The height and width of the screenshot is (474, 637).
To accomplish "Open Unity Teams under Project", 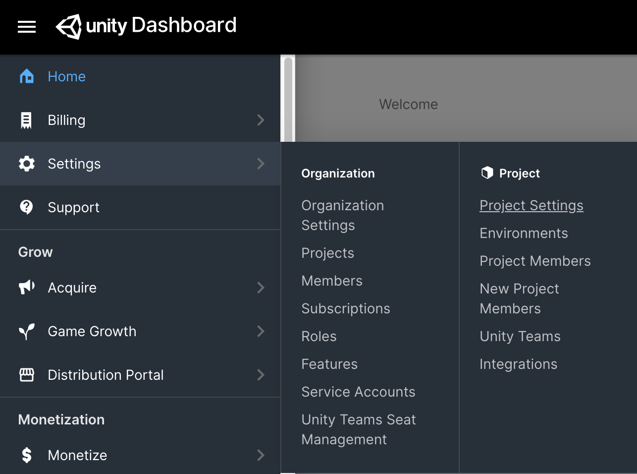I will pyautogui.click(x=520, y=336).
